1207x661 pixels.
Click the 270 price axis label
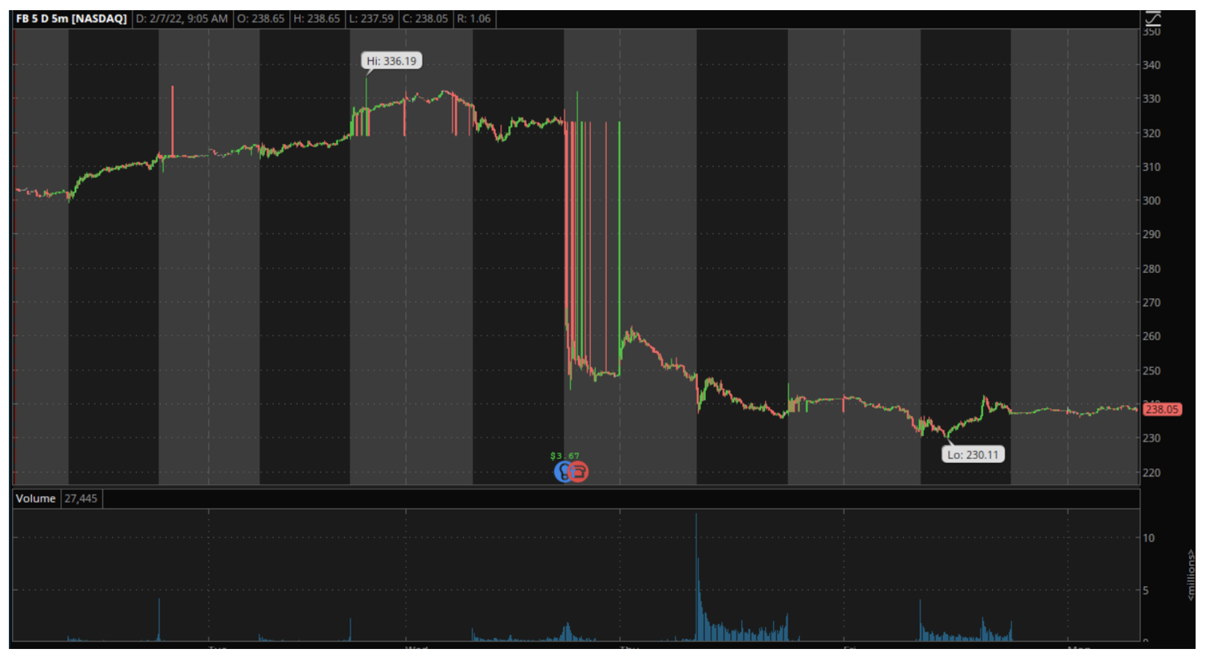coord(1152,303)
